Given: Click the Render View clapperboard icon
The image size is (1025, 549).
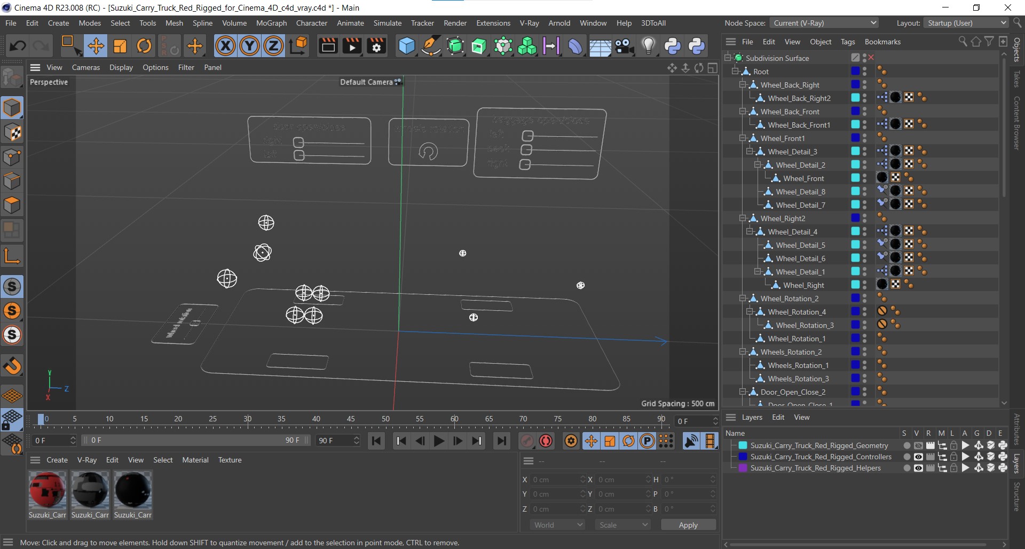Looking at the screenshot, I should pos(328,46).
